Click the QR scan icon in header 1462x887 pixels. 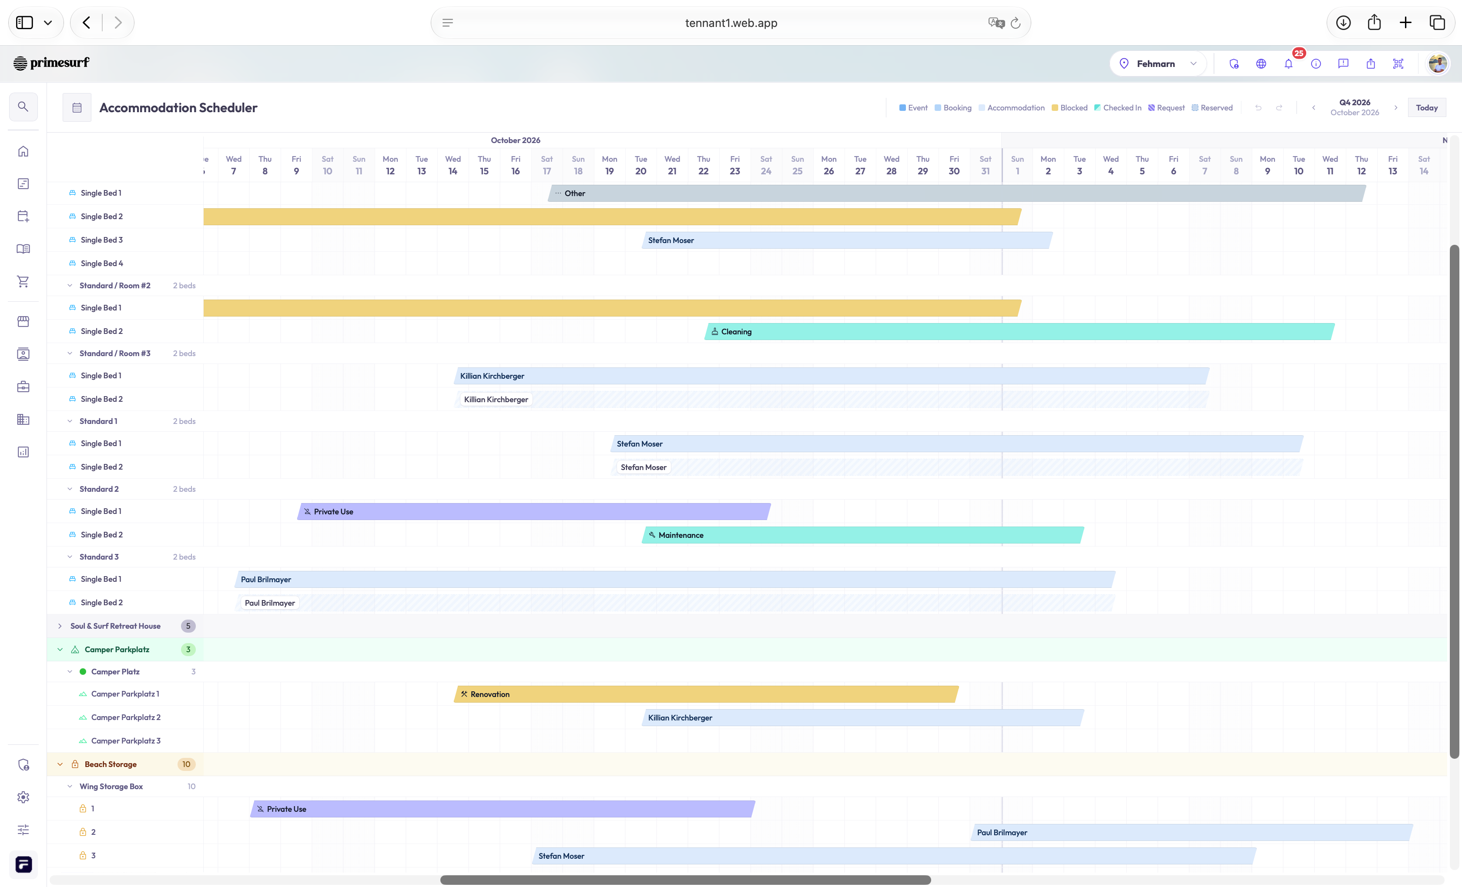pos(1398,63)
